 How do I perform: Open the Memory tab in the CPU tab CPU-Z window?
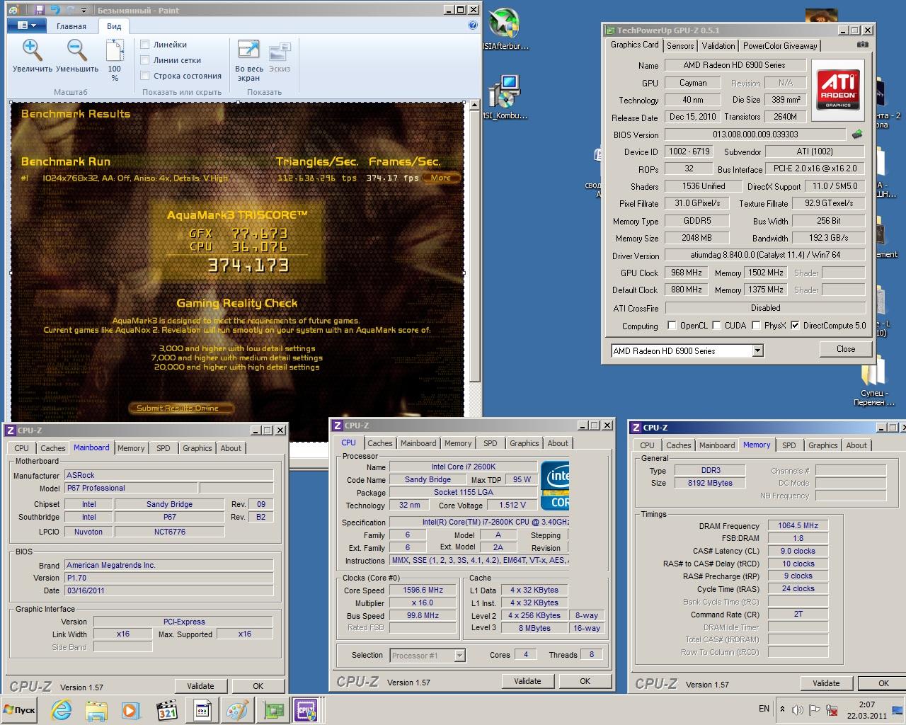coord(458,443)
